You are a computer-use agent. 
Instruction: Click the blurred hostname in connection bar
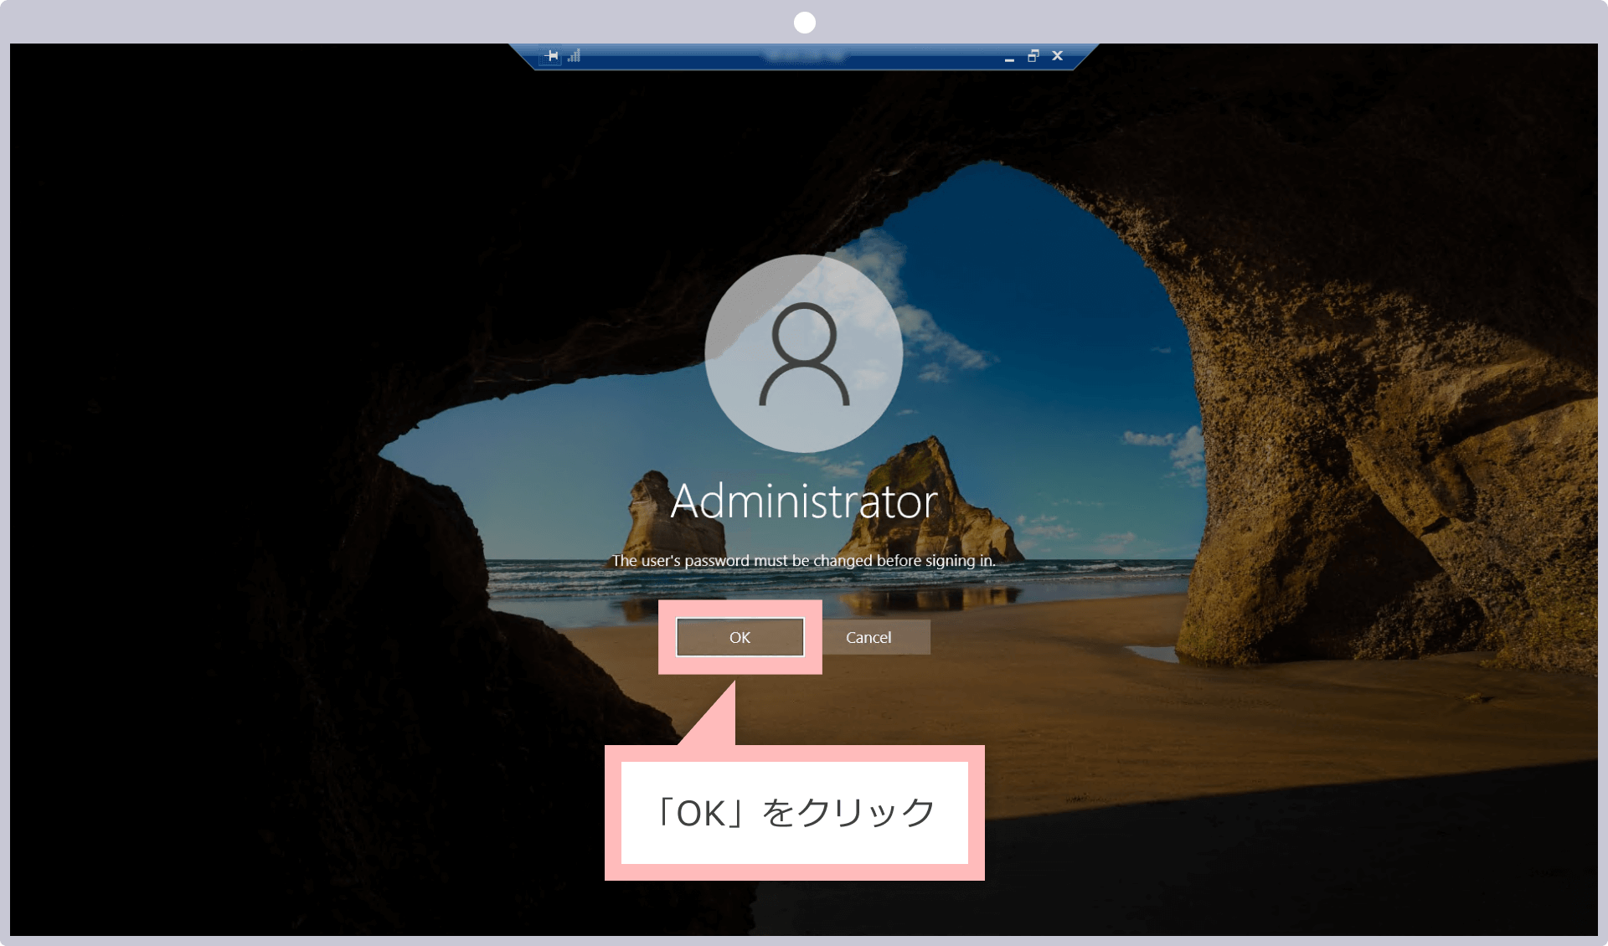tap(804, 56)
